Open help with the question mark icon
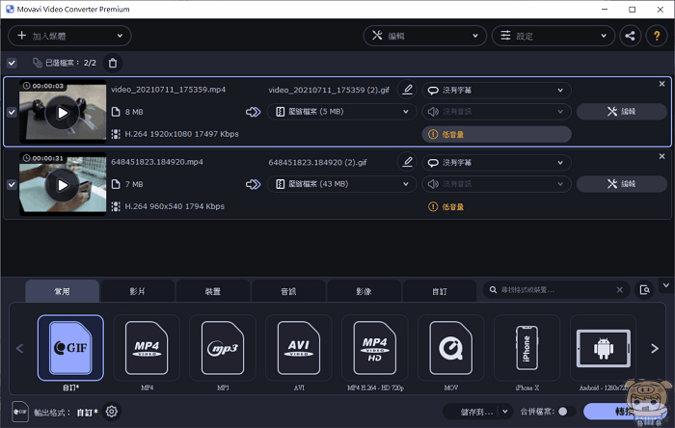675x428 pixels. [657, 36]
